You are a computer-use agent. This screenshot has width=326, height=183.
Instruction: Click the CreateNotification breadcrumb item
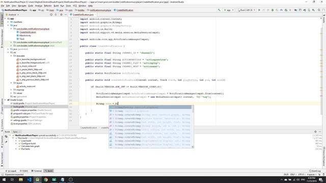coord(123,10)
